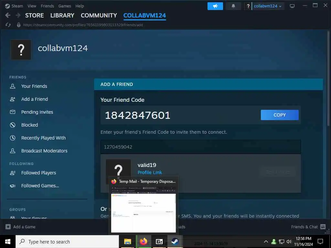Viewport: 331px width, 248px height.
Task: Open Recently Played With
Action: [x=44, y=138]
